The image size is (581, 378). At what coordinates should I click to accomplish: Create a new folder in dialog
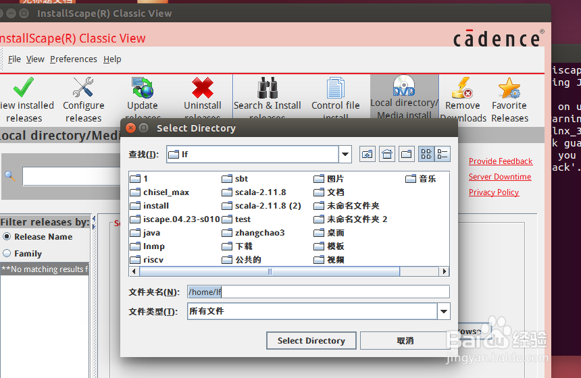(x=407, y=154)
